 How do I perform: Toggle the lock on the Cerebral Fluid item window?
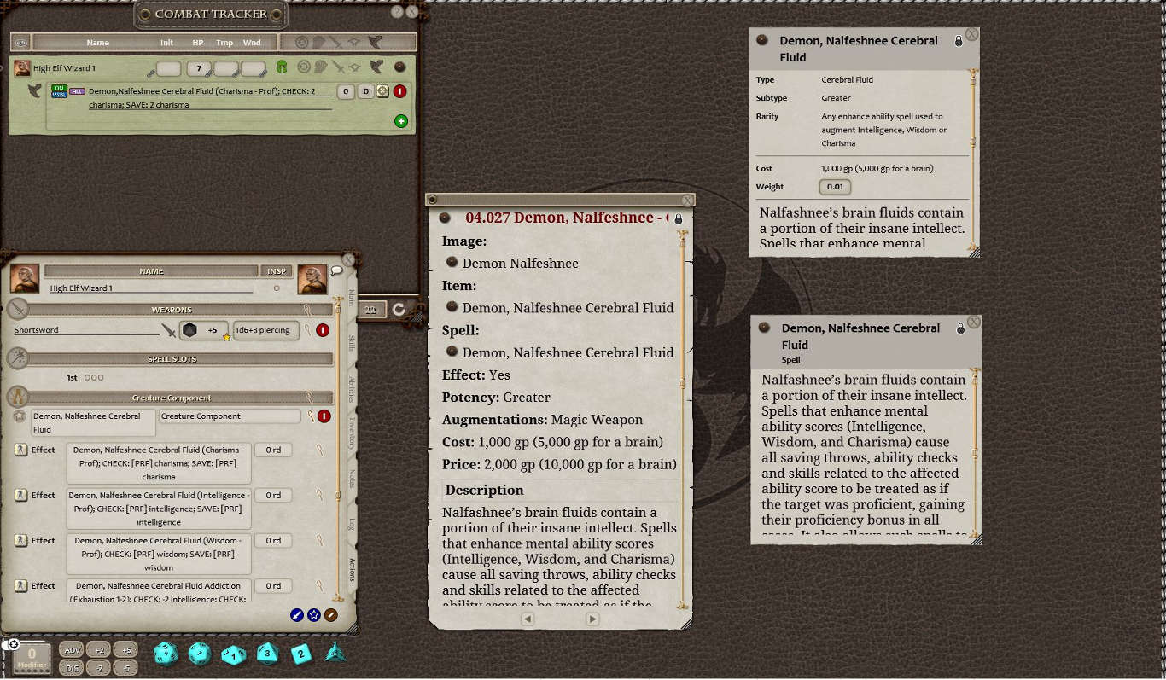coord(959,40)
